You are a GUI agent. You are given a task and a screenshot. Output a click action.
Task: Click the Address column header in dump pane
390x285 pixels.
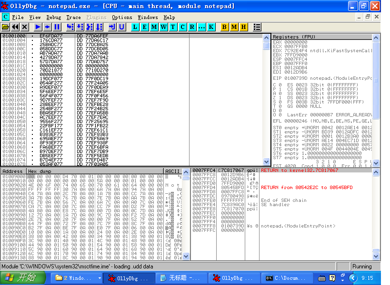click(14, 171)
